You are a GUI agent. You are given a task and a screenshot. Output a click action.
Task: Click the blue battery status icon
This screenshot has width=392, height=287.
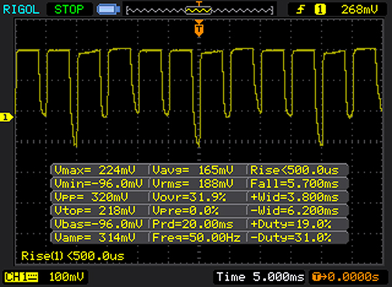(106, 10)
